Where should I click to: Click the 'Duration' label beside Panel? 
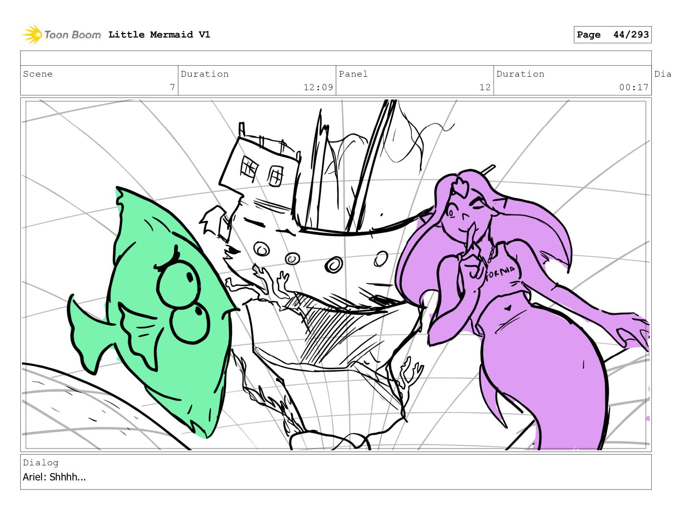[x=520, y=74]
